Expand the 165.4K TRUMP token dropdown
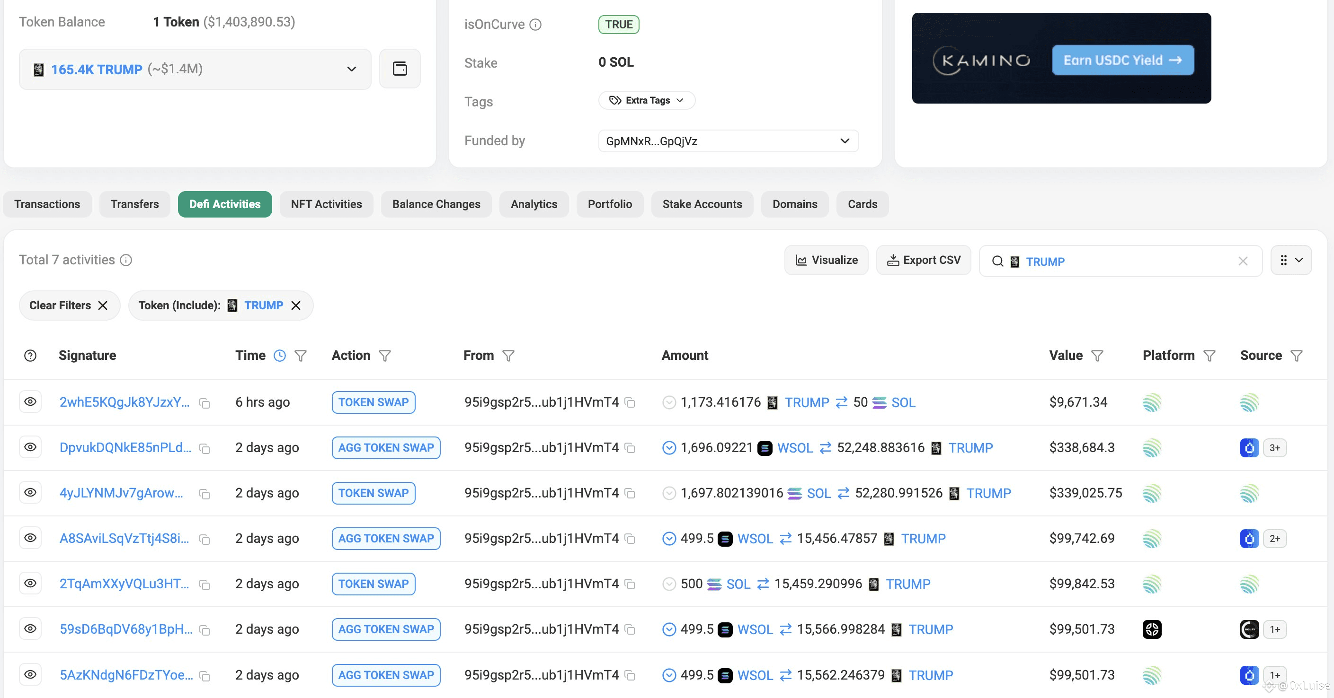 (351, 70)
